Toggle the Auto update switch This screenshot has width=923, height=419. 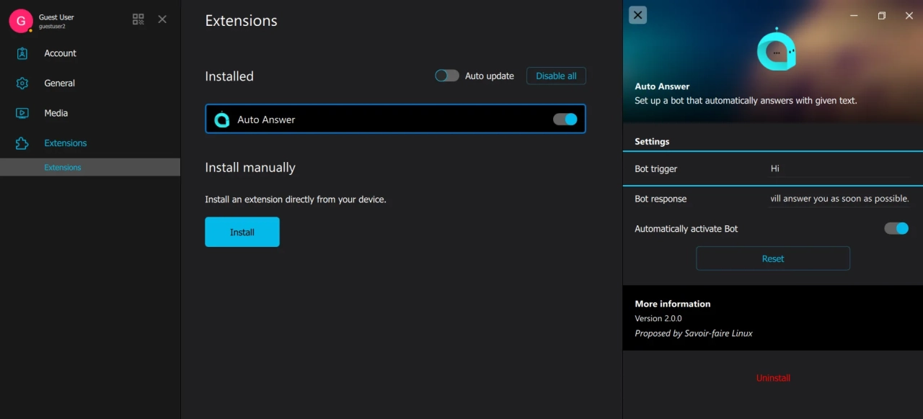click(x=447, y=76)
